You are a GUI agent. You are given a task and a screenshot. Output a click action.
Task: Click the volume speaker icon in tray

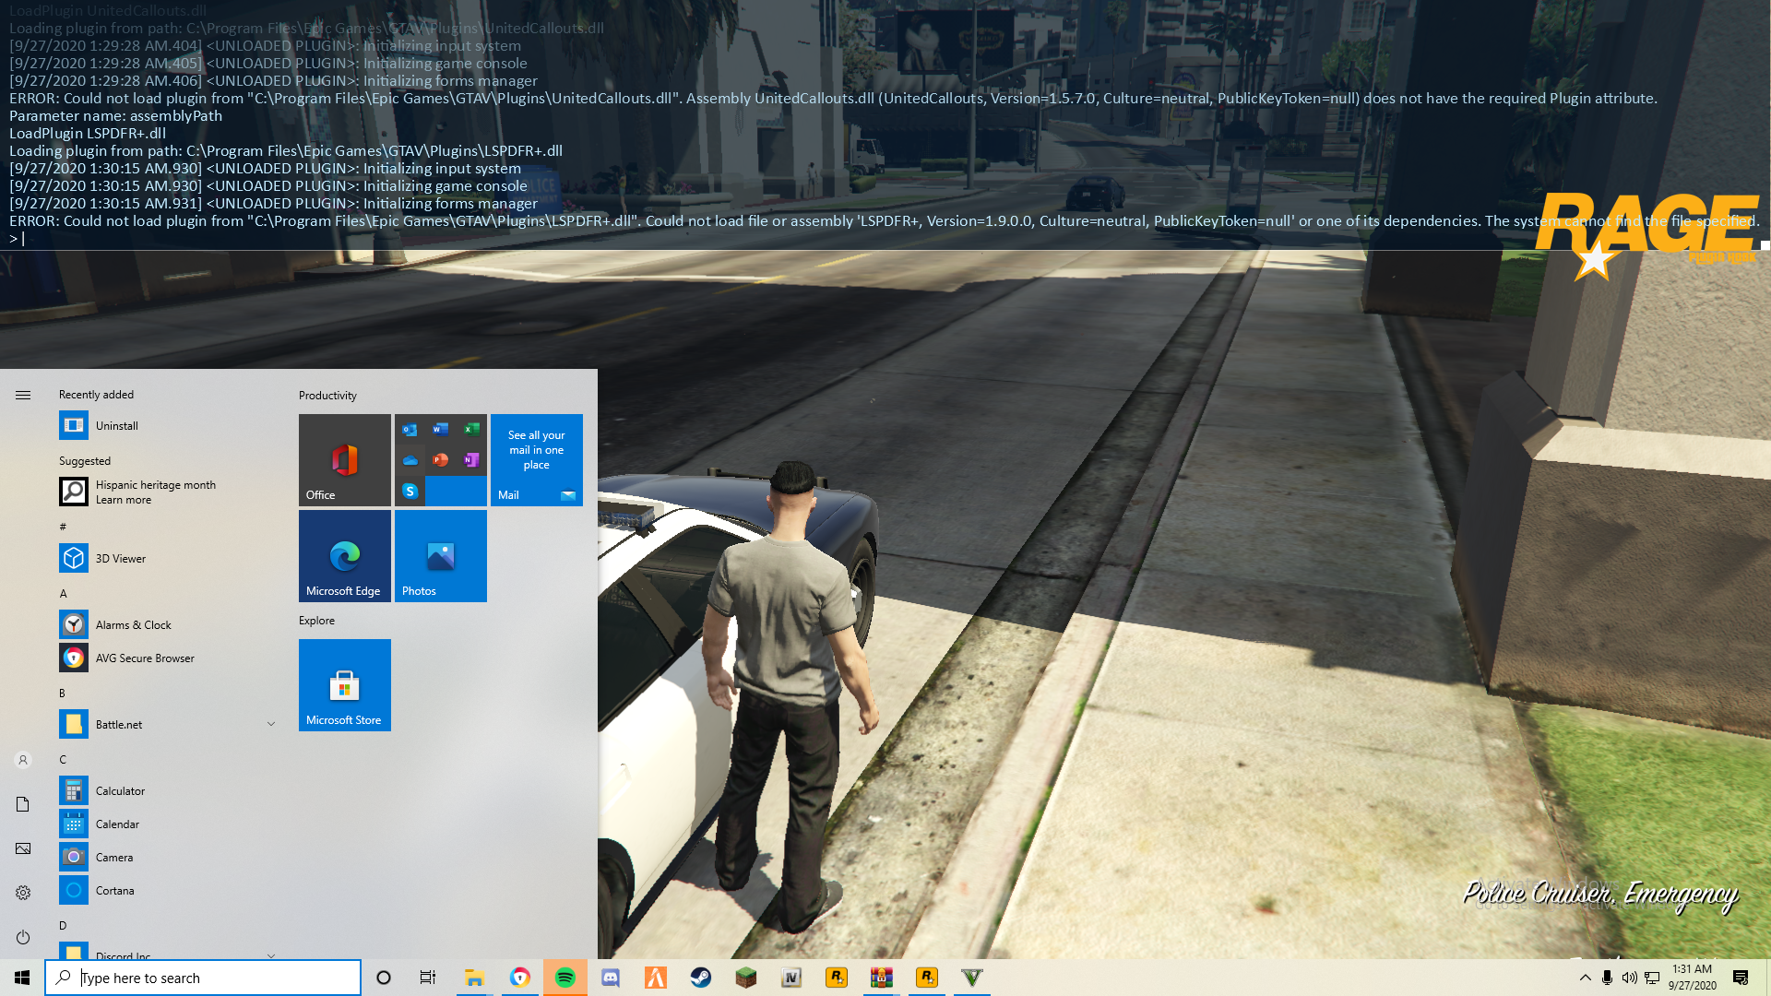click(1629, 978)
